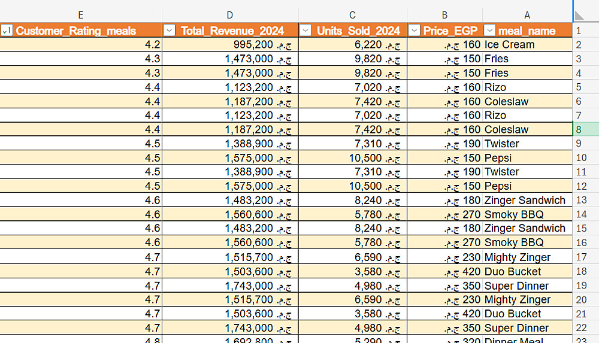This screenshot has width=599, height=343.
Task: Select the 190 price in row 9
Action: tap(445, 144)
